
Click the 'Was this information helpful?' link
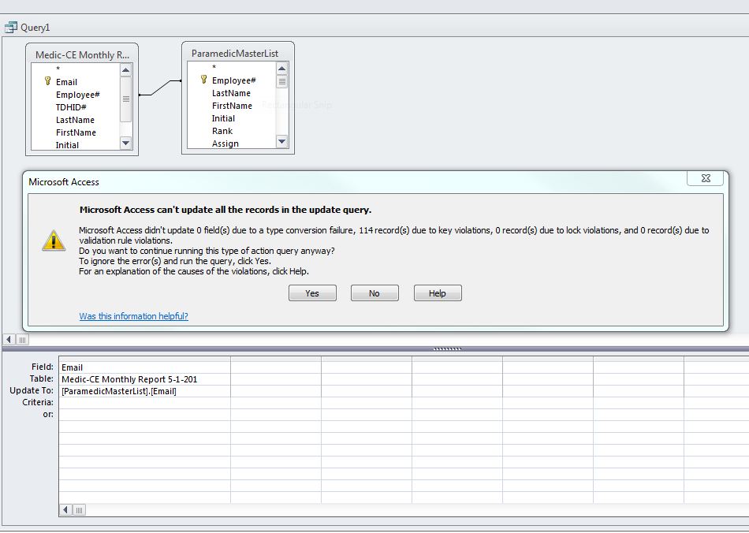click(134, 316)
